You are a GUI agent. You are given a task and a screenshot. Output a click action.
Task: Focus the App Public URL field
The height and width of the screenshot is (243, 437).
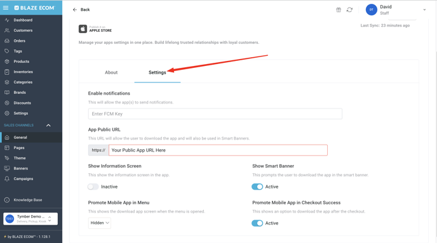[x=218, y=150]
